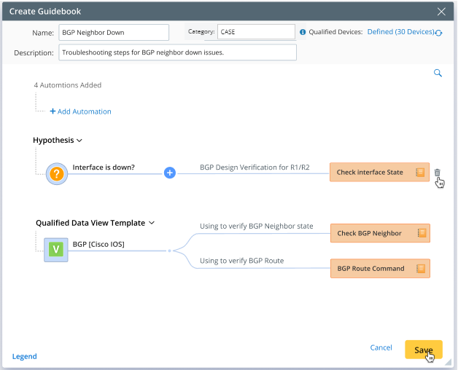Save the guidebook

[x=423, y=350]
